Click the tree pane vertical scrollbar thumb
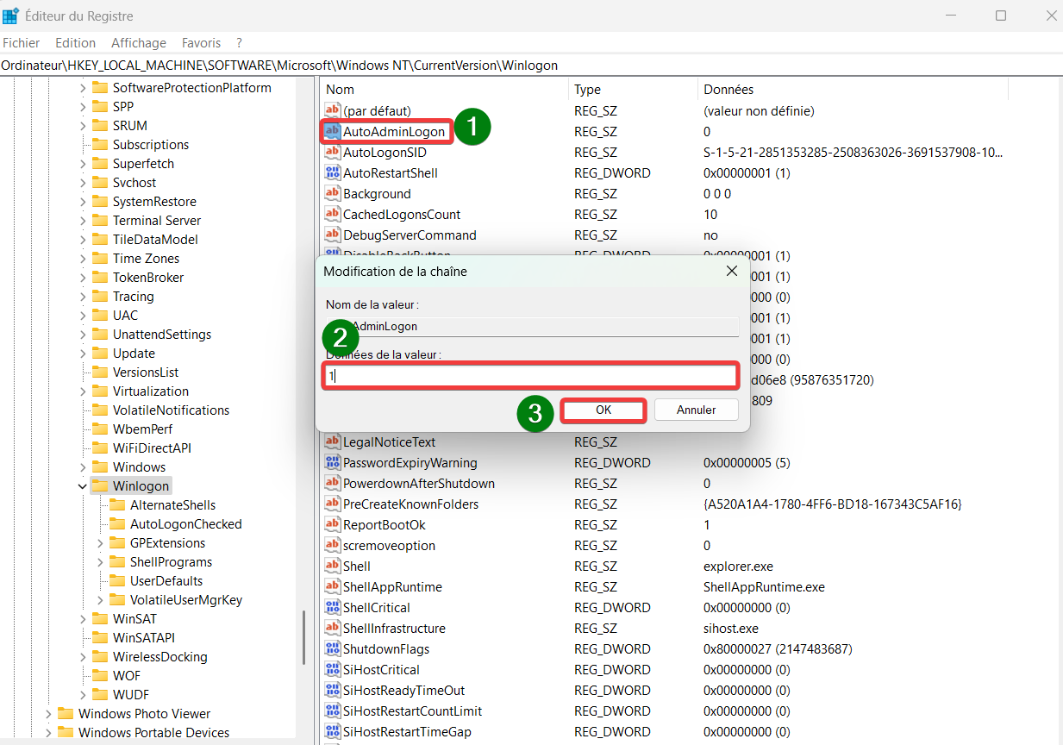 (x=303, y=638)
